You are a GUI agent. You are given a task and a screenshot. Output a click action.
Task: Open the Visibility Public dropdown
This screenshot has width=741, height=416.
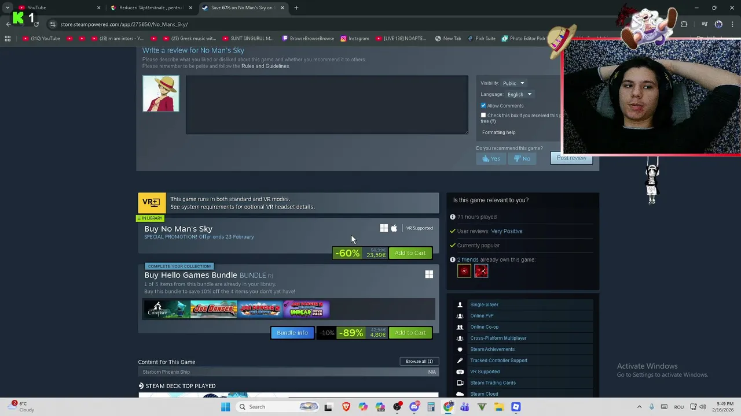[x=513, y=83]
